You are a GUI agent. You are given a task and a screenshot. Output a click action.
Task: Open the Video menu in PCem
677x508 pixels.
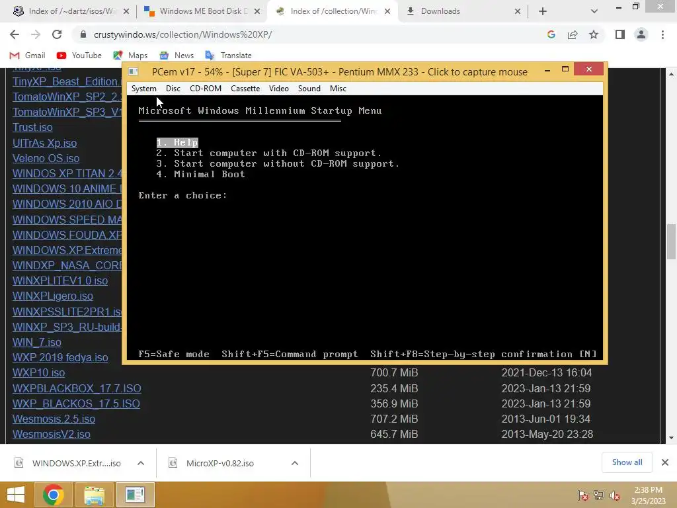click(x=278, y=89)
